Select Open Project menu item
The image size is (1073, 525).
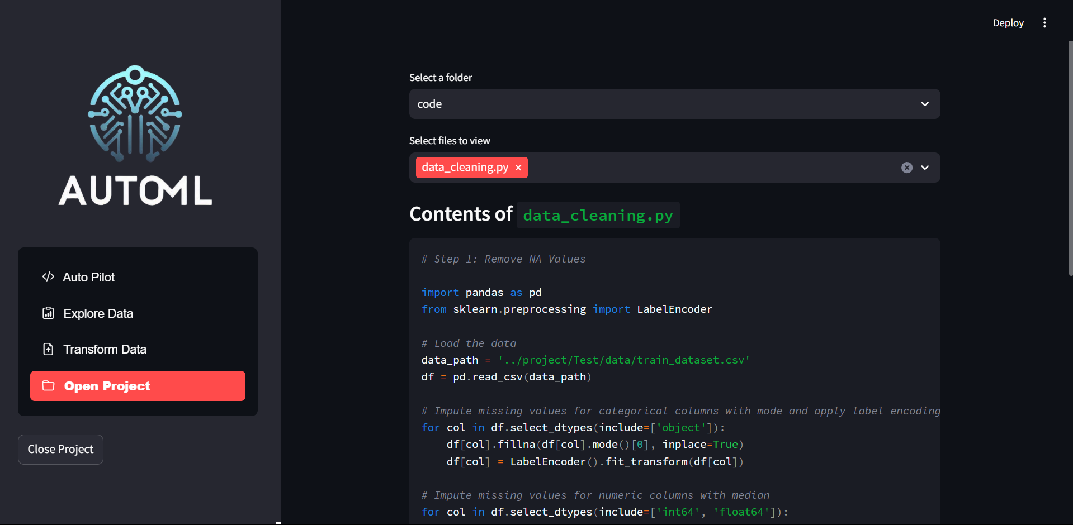click(x=138, y=386)
